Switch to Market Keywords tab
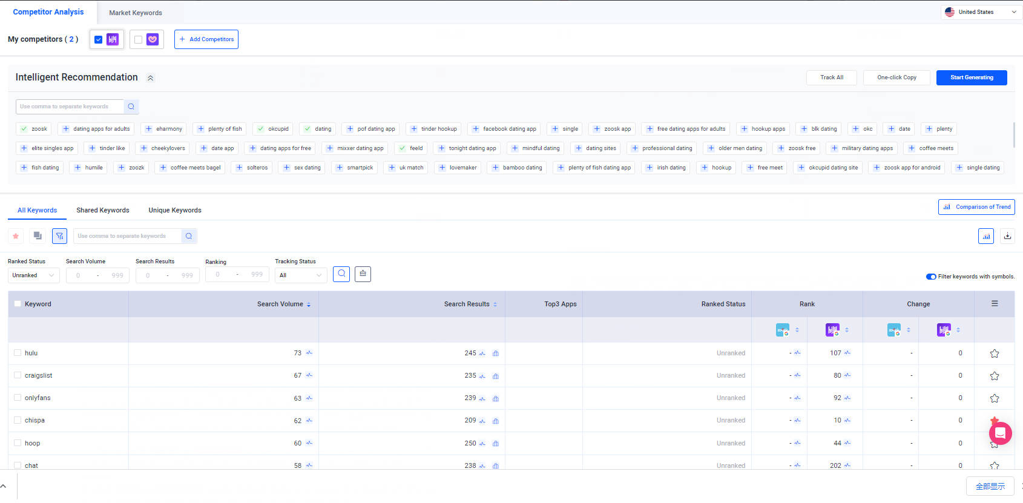 pyautogui.click(x=136, y=13)
